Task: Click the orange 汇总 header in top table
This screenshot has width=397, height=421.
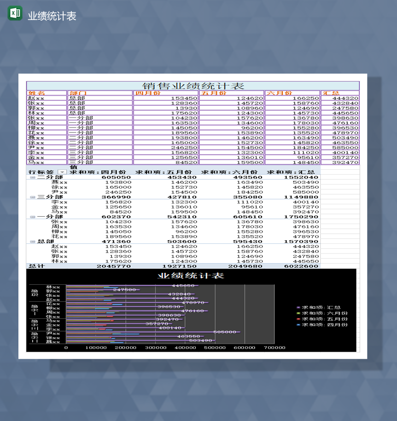Action: pos(339,93)
